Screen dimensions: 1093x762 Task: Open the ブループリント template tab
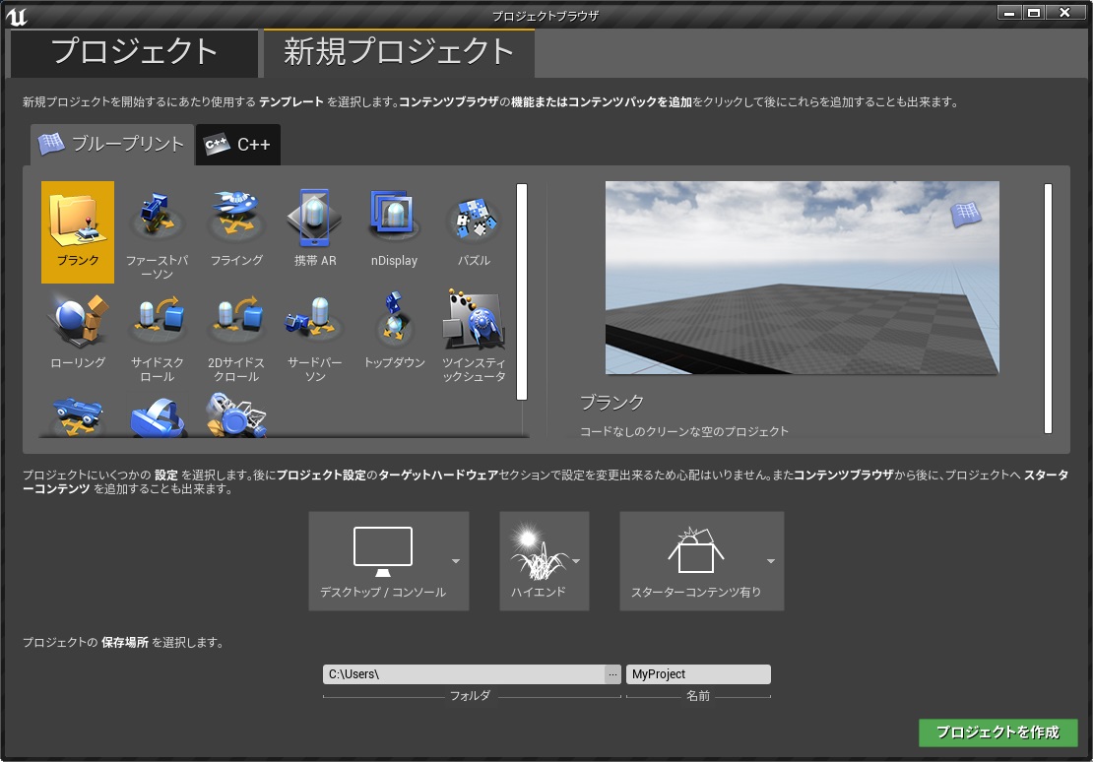tap(112, 145)
